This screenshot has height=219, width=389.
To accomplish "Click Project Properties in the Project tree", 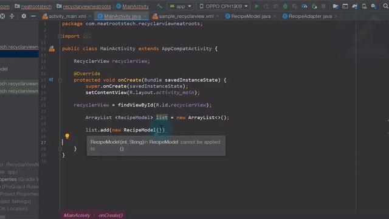I will tap(19, 194).
